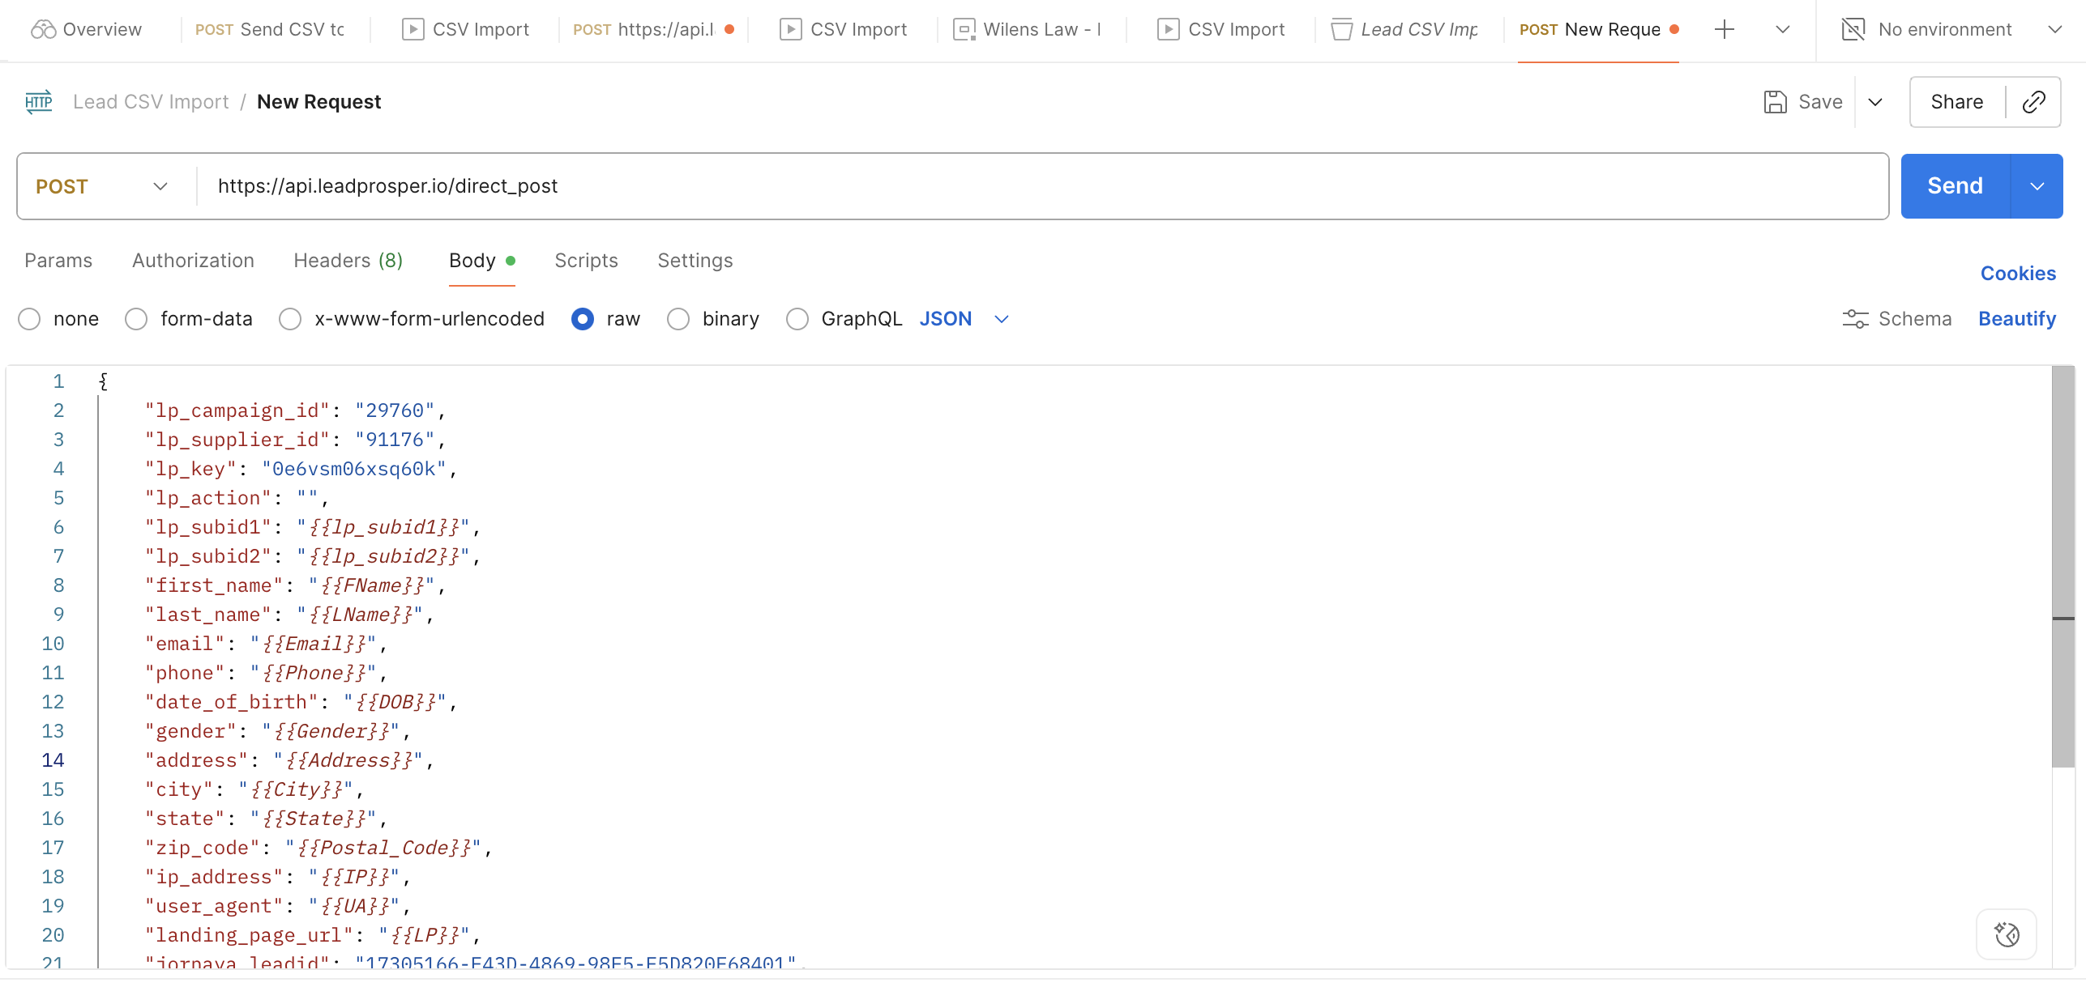The height and width of the screenshot is (991, 2086).
Task: Select the form-data body option
Action: [x=137, y=319]
